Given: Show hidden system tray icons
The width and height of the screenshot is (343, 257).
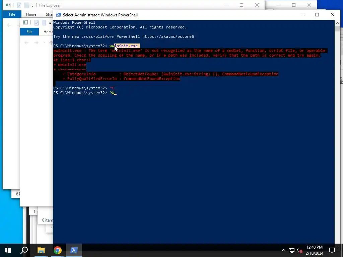Looking at the screenshot, I should tap(283, 250).
